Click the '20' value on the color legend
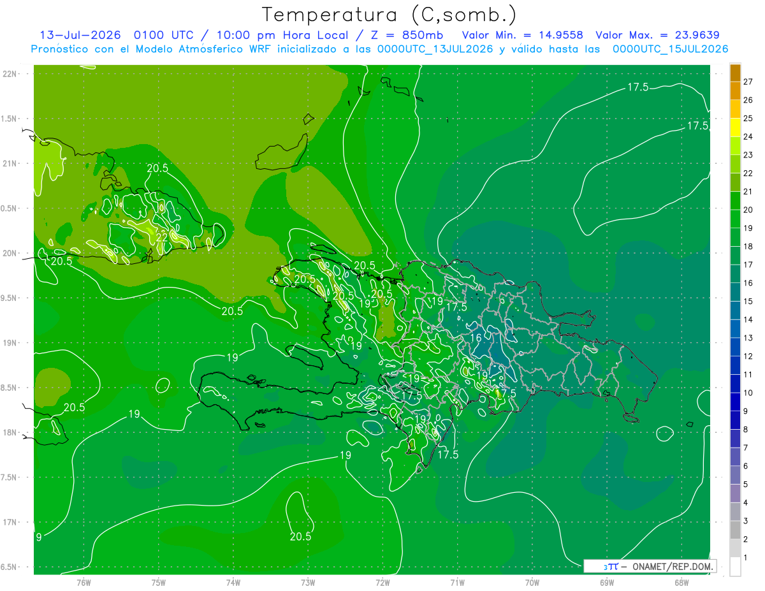Image resolution: width=765 pixels, height=591 pixels. 748,210
